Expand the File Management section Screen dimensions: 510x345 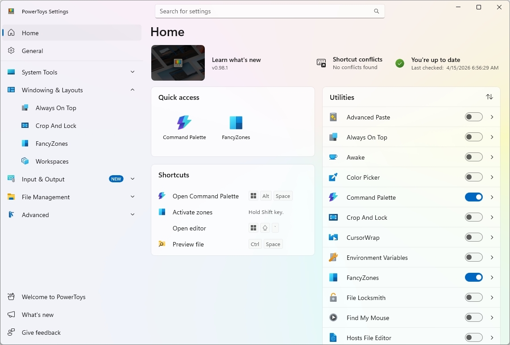[133, 197]
